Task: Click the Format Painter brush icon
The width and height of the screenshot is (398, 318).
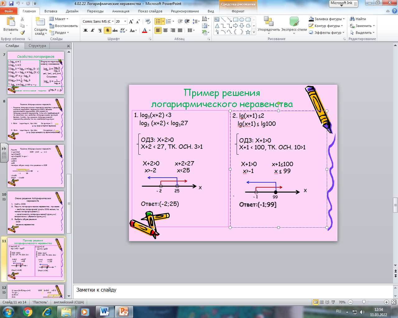Action: tap(22, 33)
